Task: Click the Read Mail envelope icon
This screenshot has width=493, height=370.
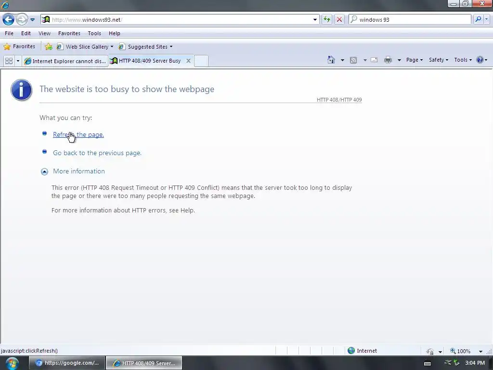Action: point(374,60)
